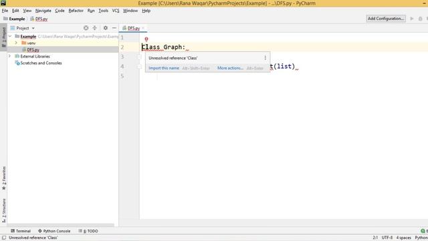Click line number 2 in gutter
The image size is (428, 241).
pyautogui.click(x=122, y=47)
